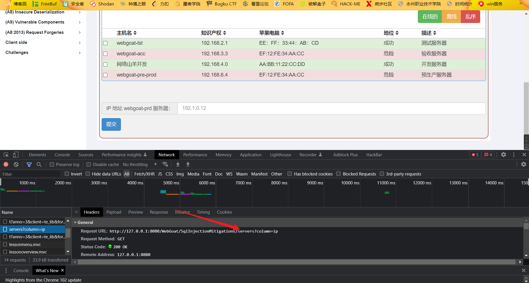Close the request details pane

[x=76, y=212]
